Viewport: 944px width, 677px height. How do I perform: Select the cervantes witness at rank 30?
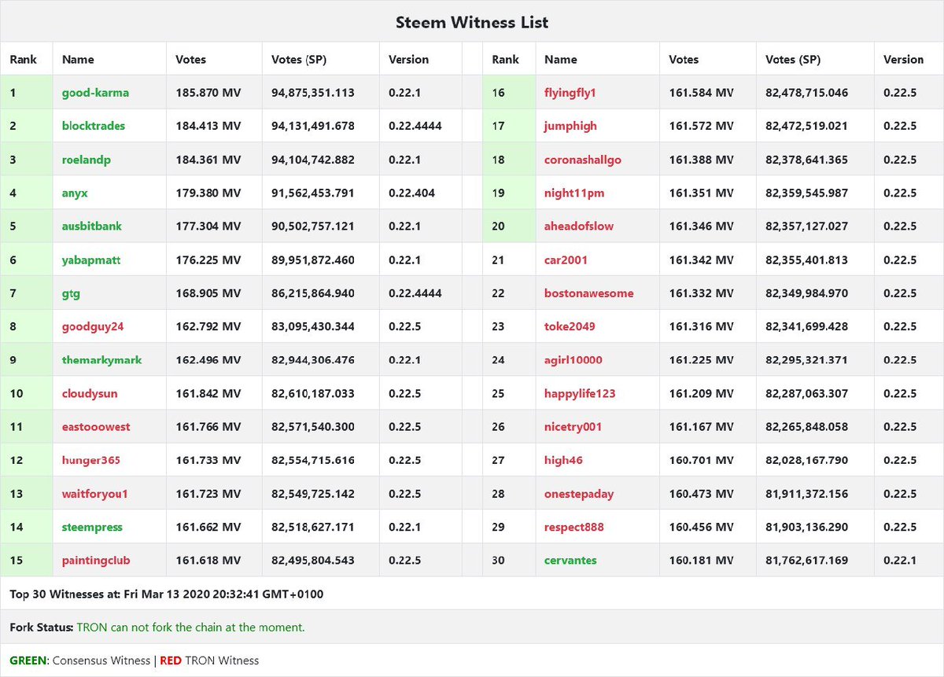570,560
